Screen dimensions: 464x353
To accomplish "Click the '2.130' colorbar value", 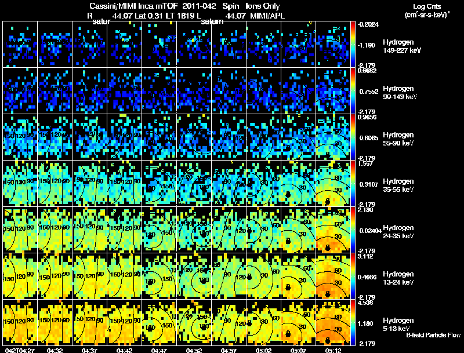I will pos(365,210).
